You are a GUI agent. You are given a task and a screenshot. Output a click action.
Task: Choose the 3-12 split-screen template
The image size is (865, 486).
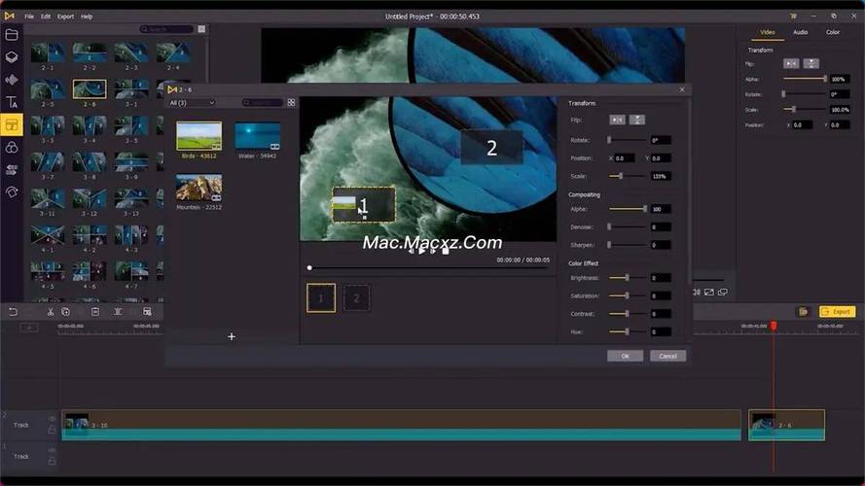[x=90, y=198]
